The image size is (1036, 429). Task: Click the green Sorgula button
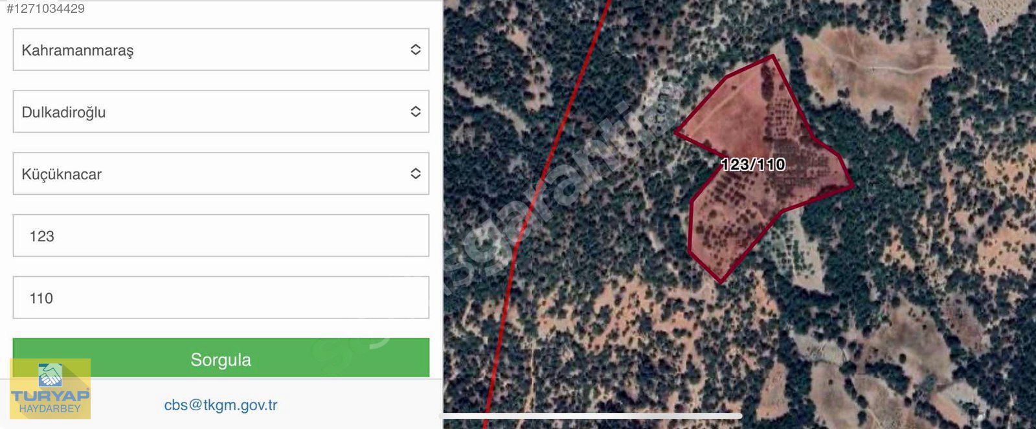(x=221, y=358)
